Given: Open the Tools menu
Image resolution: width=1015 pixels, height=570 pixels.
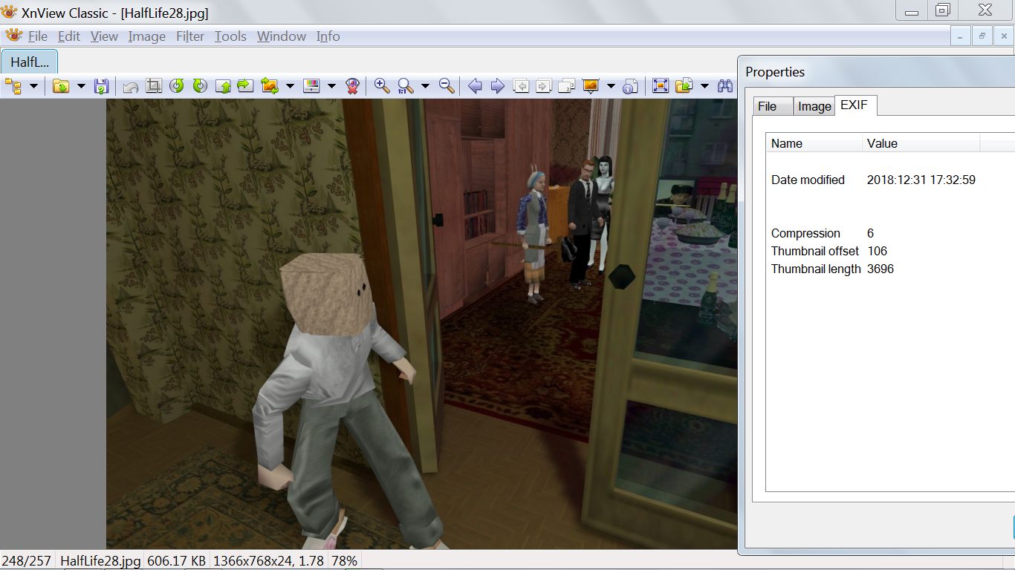Looking at the screenshot, I should point(230,36).
